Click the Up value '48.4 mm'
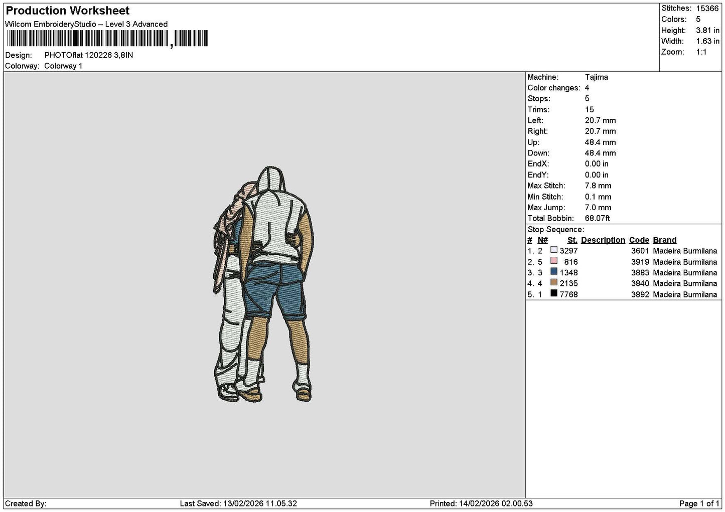 (x=601, y=142)
